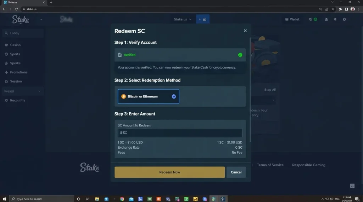The image size is (363, 202).
Task: Open the Chrome profile avatar
Action: [353, 9]
